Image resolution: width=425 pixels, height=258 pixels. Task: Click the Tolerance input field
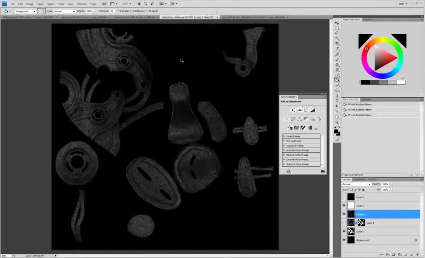112,11
